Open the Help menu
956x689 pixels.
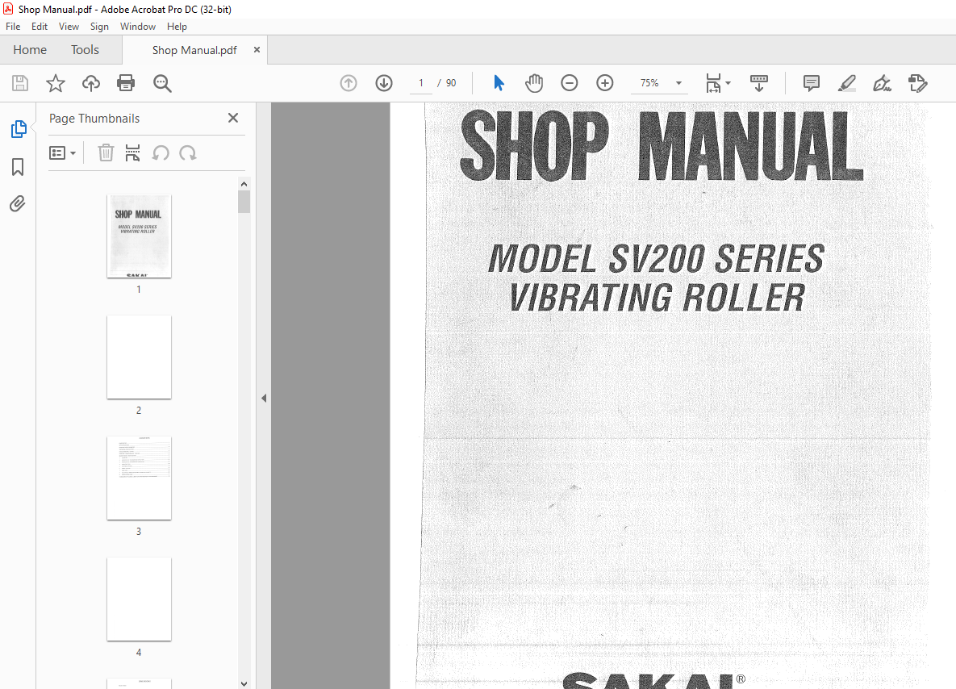click(177, 26)
